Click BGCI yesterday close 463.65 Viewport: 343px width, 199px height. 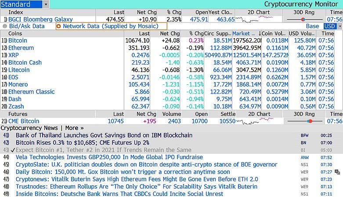click(x=226, y=19)
